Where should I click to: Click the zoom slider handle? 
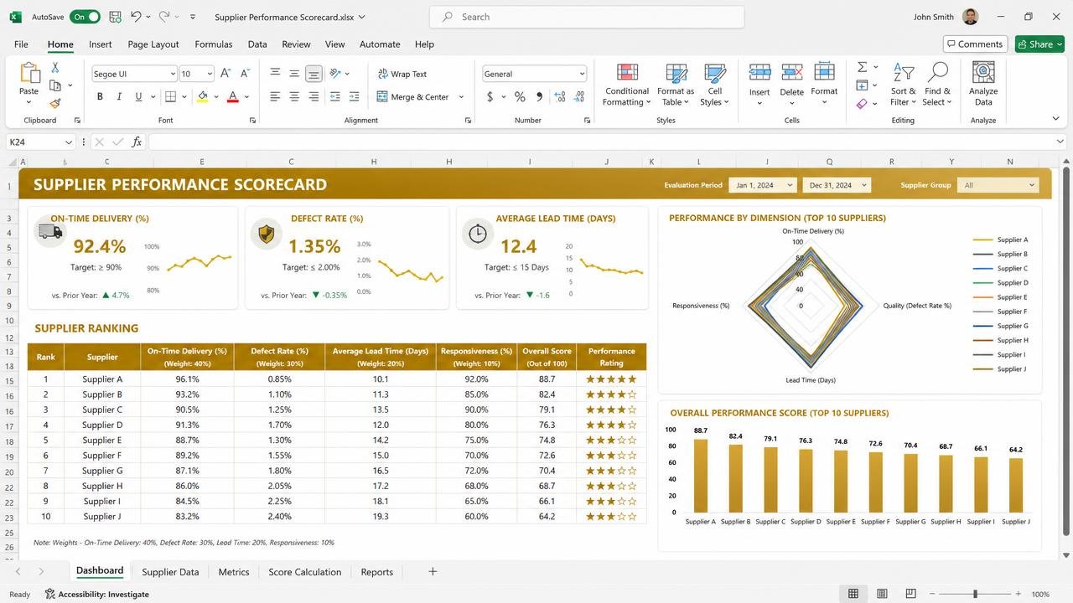975,594
